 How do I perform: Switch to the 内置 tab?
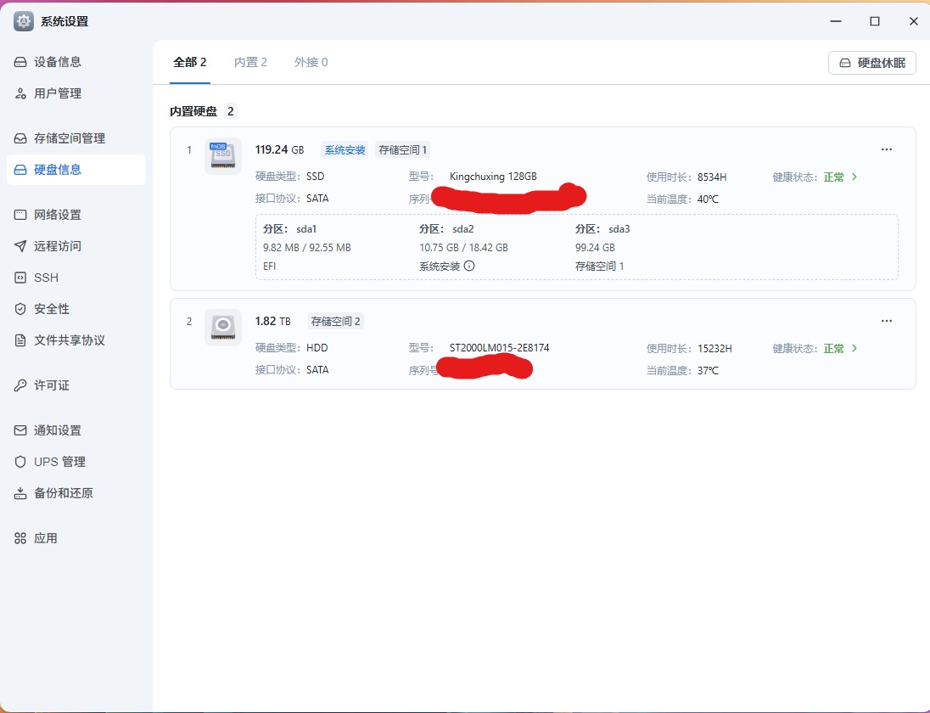click(x=249, y=61)
